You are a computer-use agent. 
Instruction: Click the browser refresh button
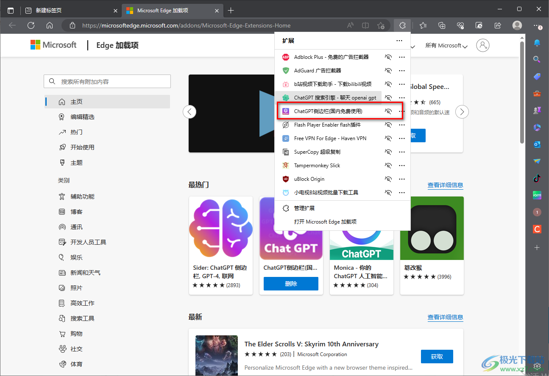coord(31,25)
